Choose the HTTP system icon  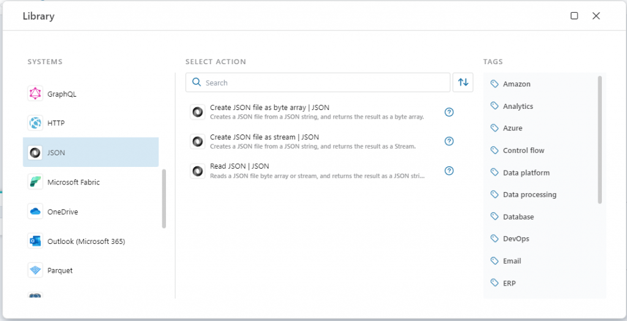(36, 123)
